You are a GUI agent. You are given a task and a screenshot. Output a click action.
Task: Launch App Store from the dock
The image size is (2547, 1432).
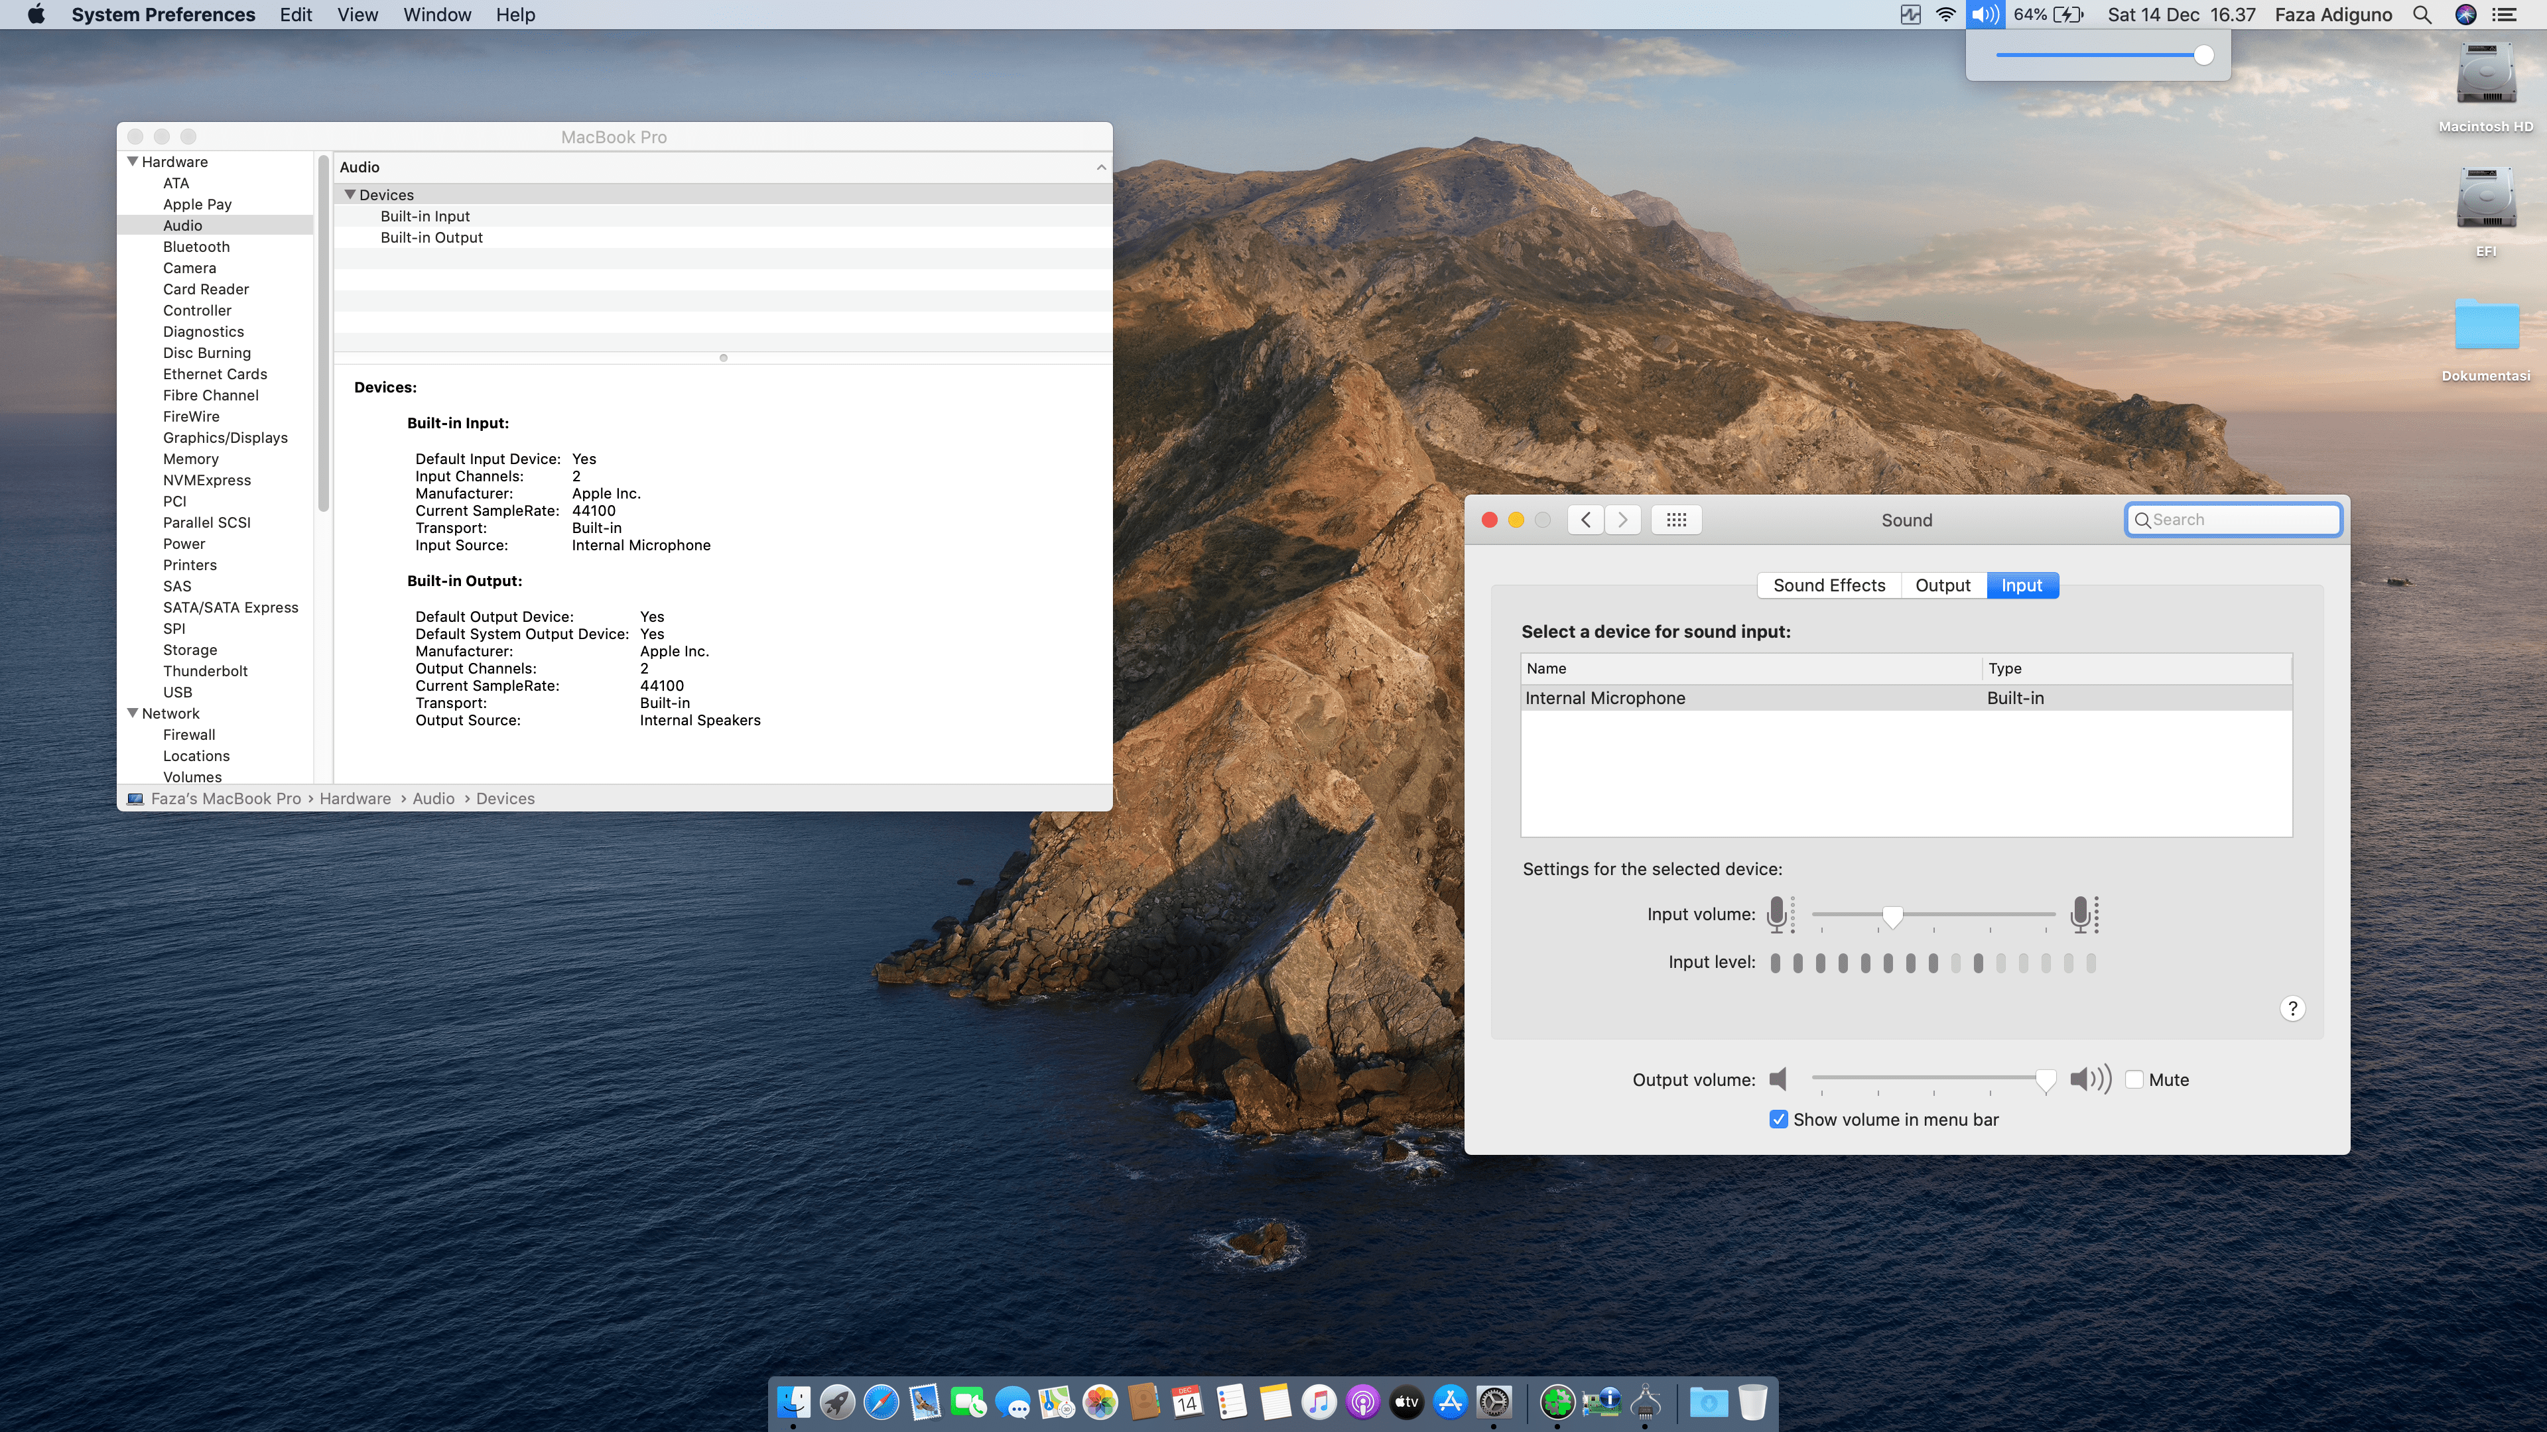click(1449, 1402)
